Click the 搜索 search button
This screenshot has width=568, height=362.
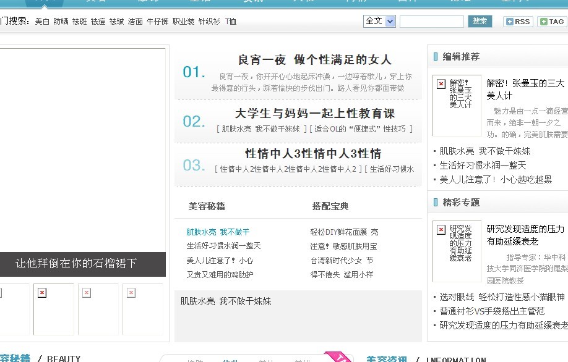tap(480, 21)
